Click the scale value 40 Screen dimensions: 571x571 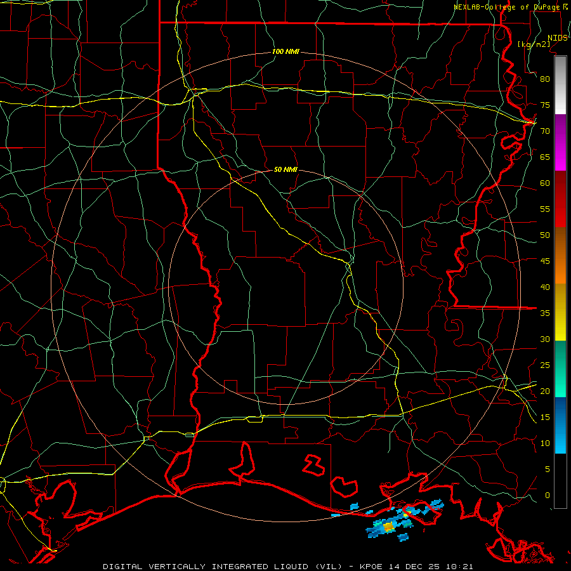pyautogui.click(x=545, y=287)
